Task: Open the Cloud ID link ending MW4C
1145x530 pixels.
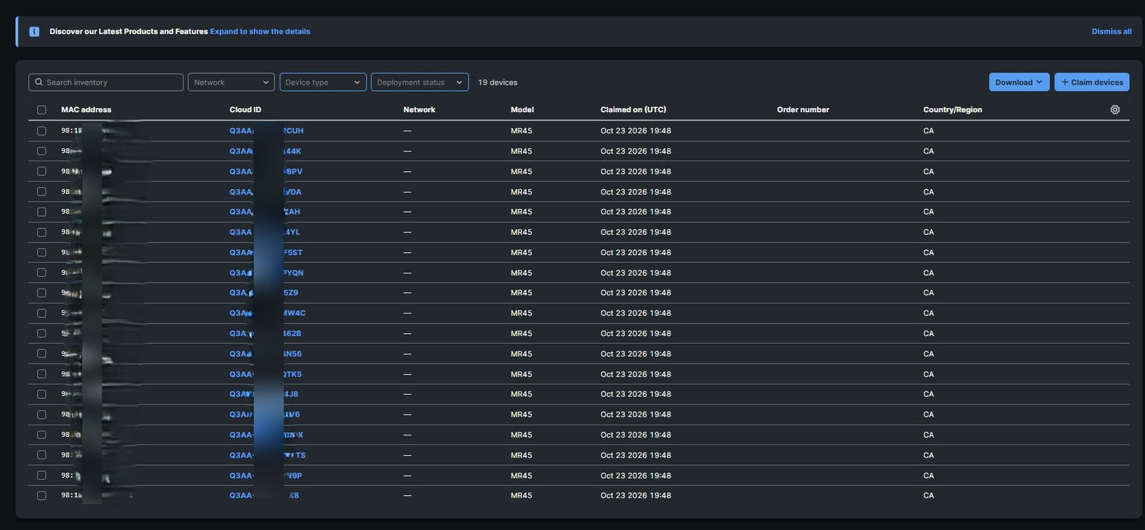Action: pos(267,313)
